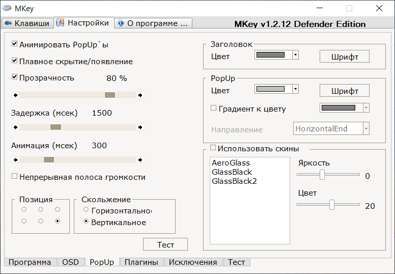Viewport: 395px width, 274px height.
Task: Toggle Анимировать PopUp`ы checkbox
Action: click(x=14, y=44)
